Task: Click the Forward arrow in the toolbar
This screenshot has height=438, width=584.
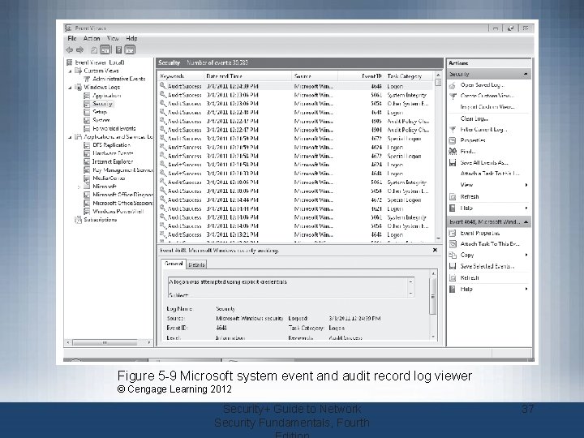Action: pos(80,49)
